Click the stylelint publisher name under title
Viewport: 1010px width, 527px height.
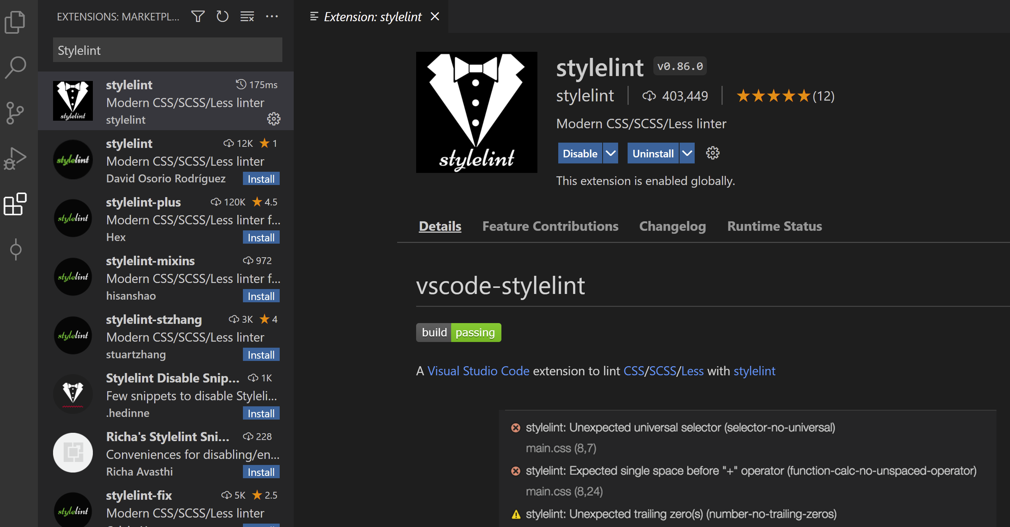(585, 96)
